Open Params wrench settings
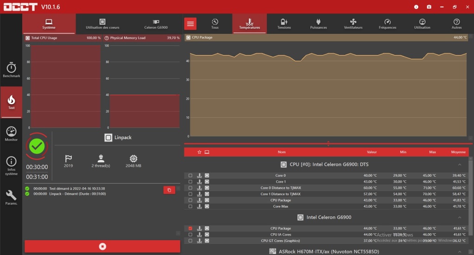The width and height of the screenshot is (474, 255). (x=11, y=198)
